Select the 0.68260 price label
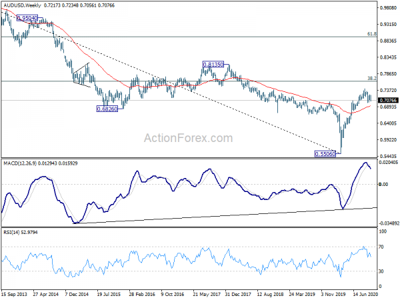The height and width of the screenshot is (300, 400). coord(107,109)
